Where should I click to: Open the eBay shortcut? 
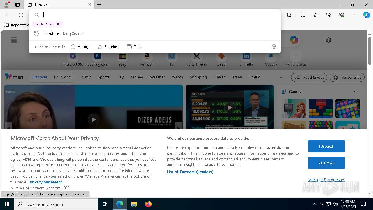pyautogui.click(x=122, y=59)
